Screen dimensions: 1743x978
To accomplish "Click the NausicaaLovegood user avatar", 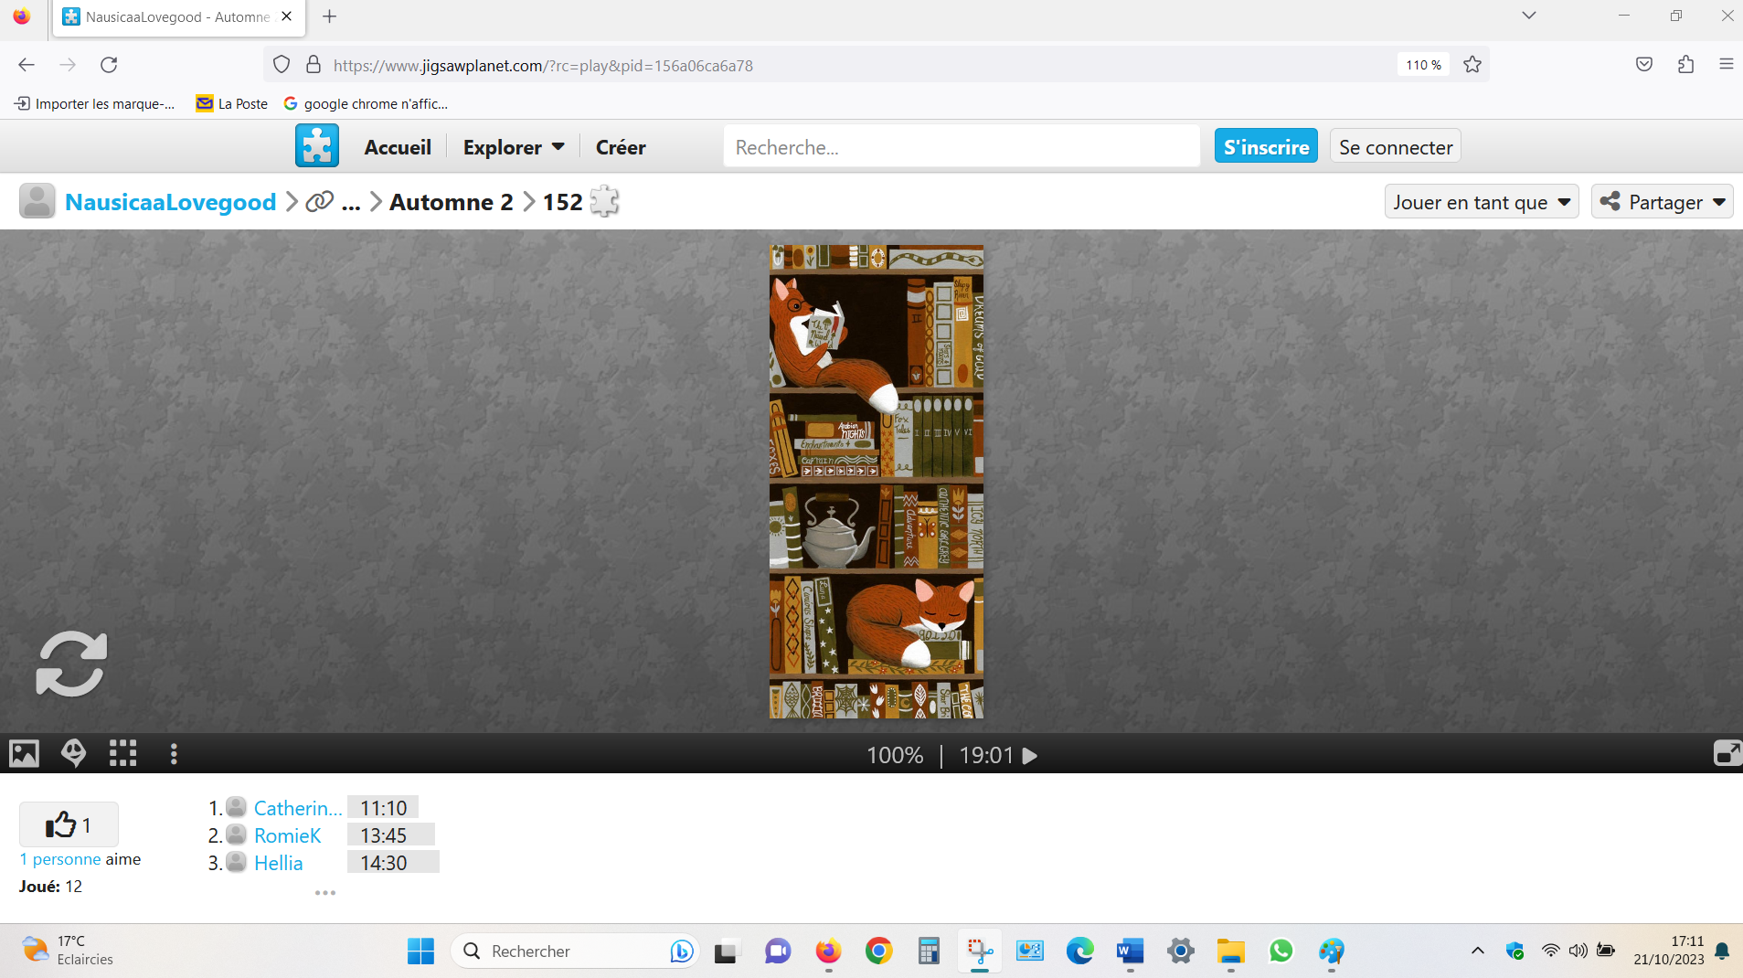I will pyautogui.click(x=37, y=201).
